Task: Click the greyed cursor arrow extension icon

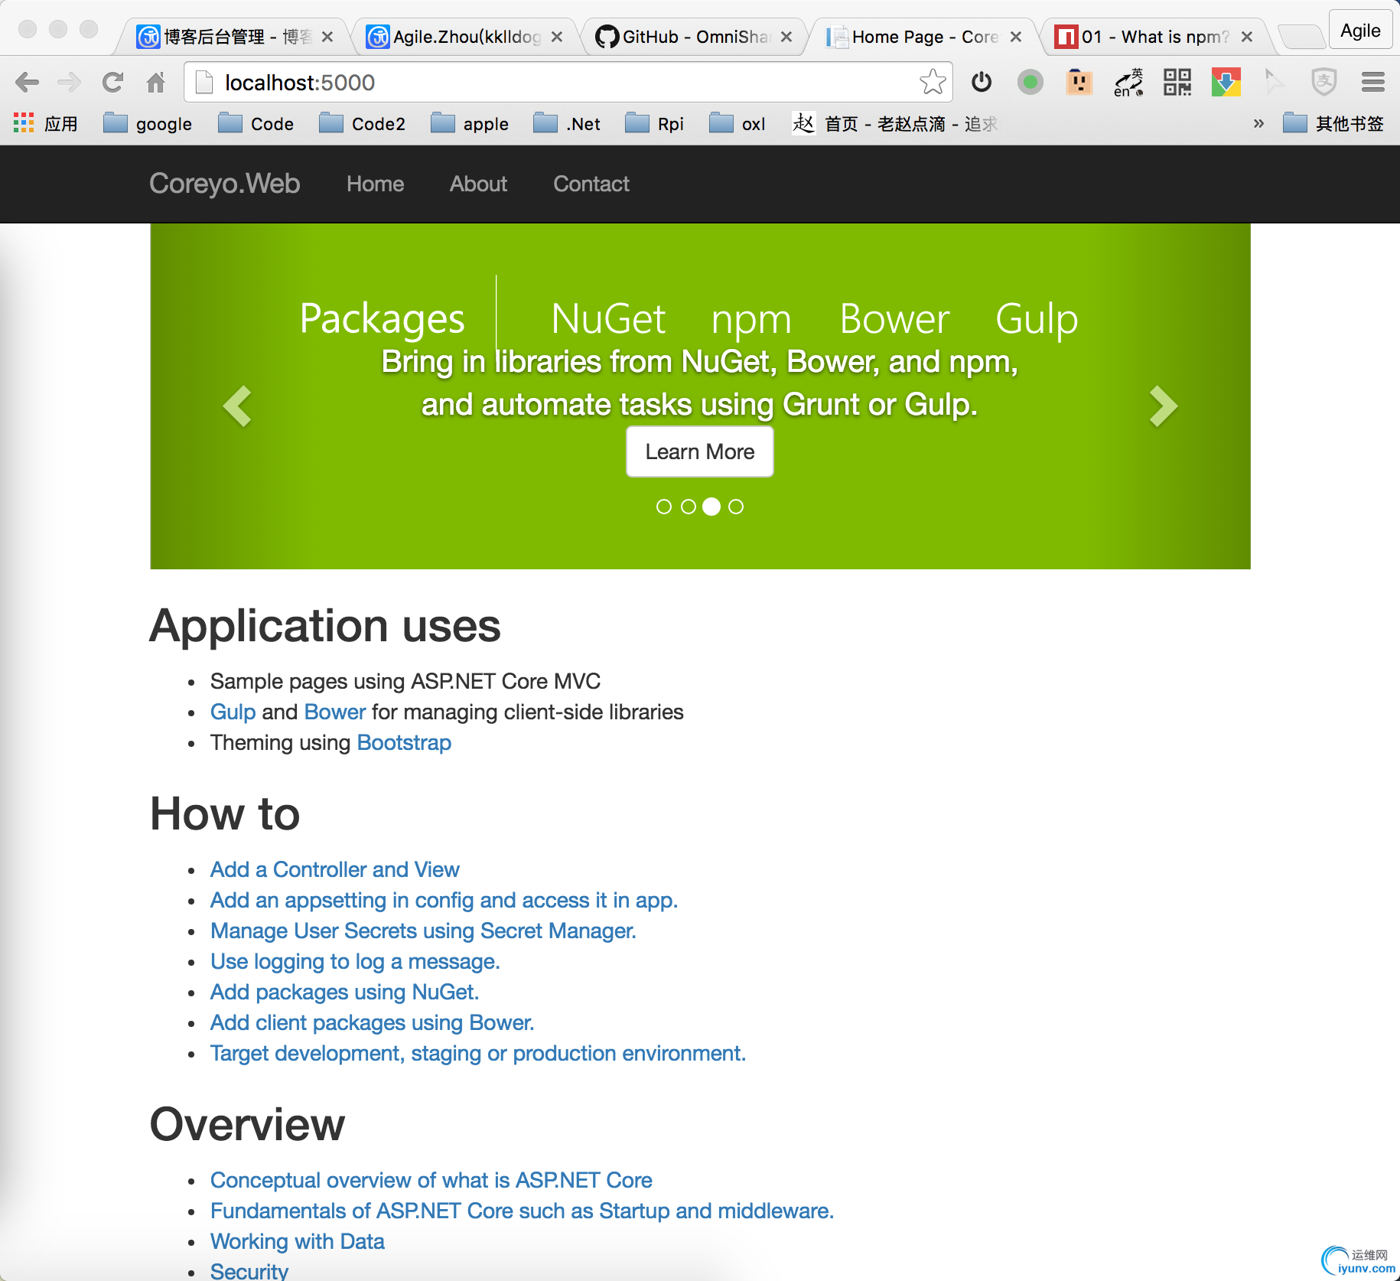Action: [x=1274, y=82]
